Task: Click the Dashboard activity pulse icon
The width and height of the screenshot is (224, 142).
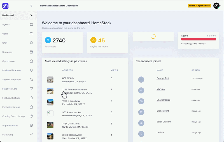Action: tap(31, 15)
